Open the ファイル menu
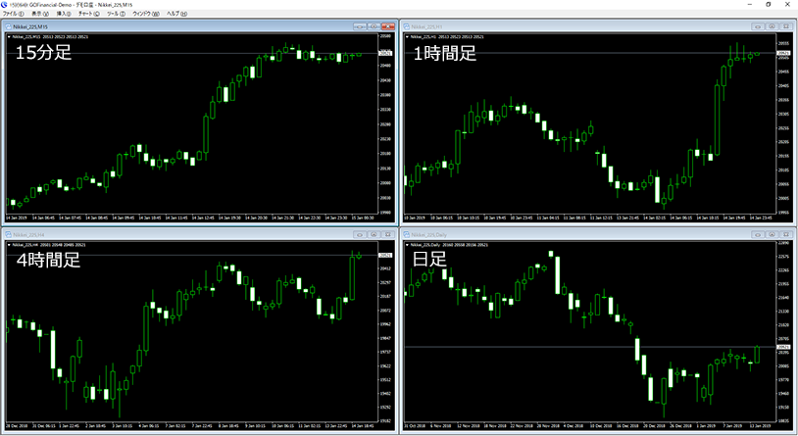Image resolution: width=798 pixels, height=436 pixels. tap(14, 14)
